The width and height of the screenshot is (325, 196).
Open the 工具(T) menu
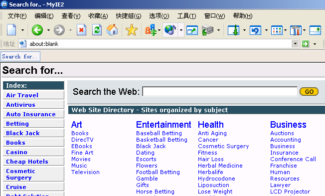(186, 16)
